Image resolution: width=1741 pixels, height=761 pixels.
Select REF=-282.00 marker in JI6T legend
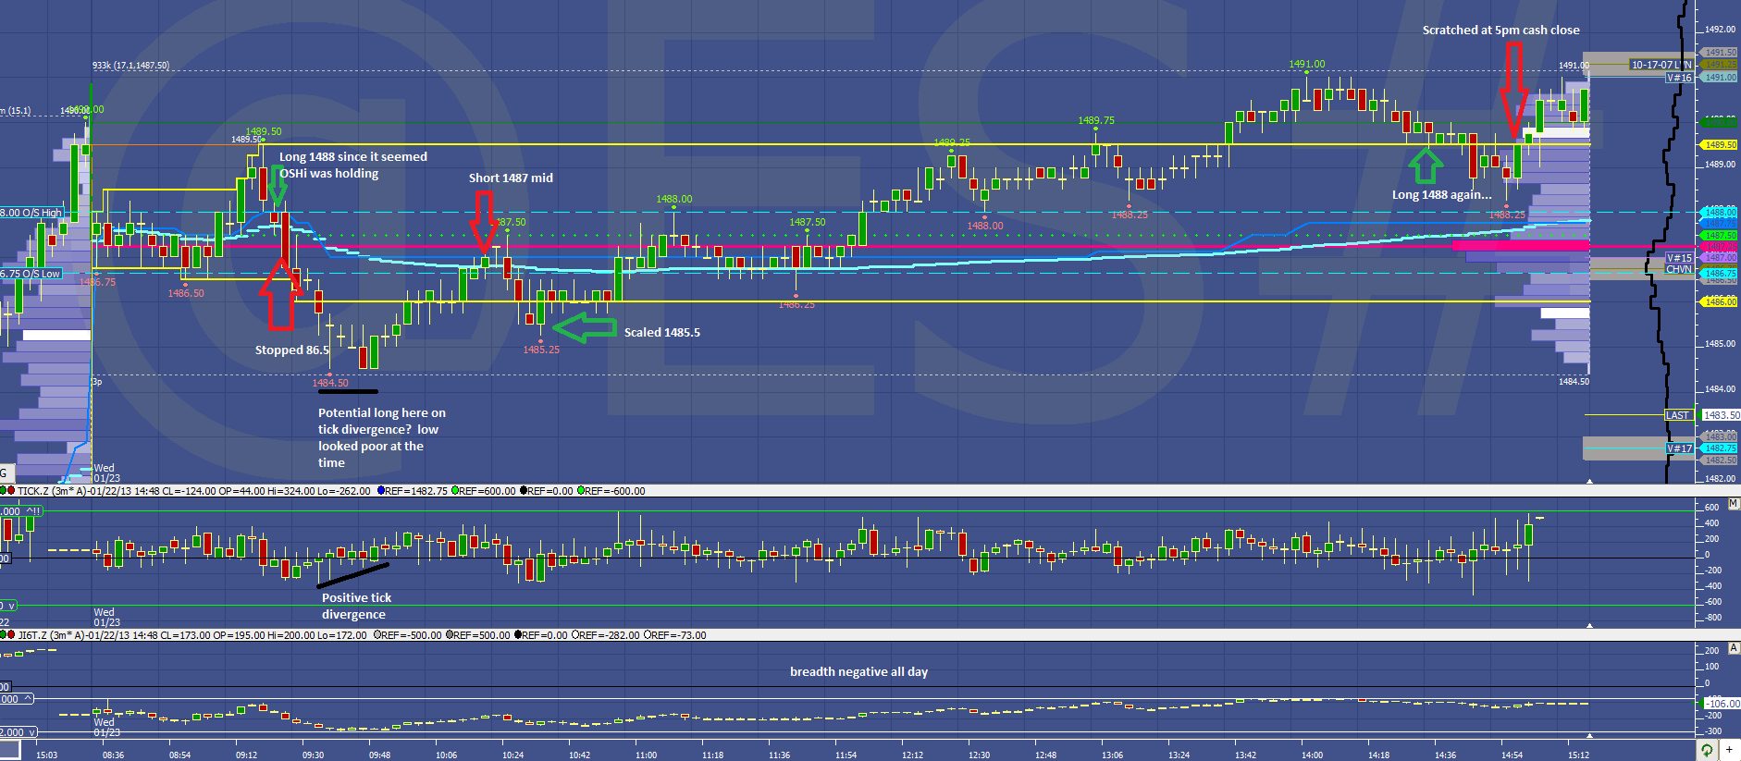point(575,635)
